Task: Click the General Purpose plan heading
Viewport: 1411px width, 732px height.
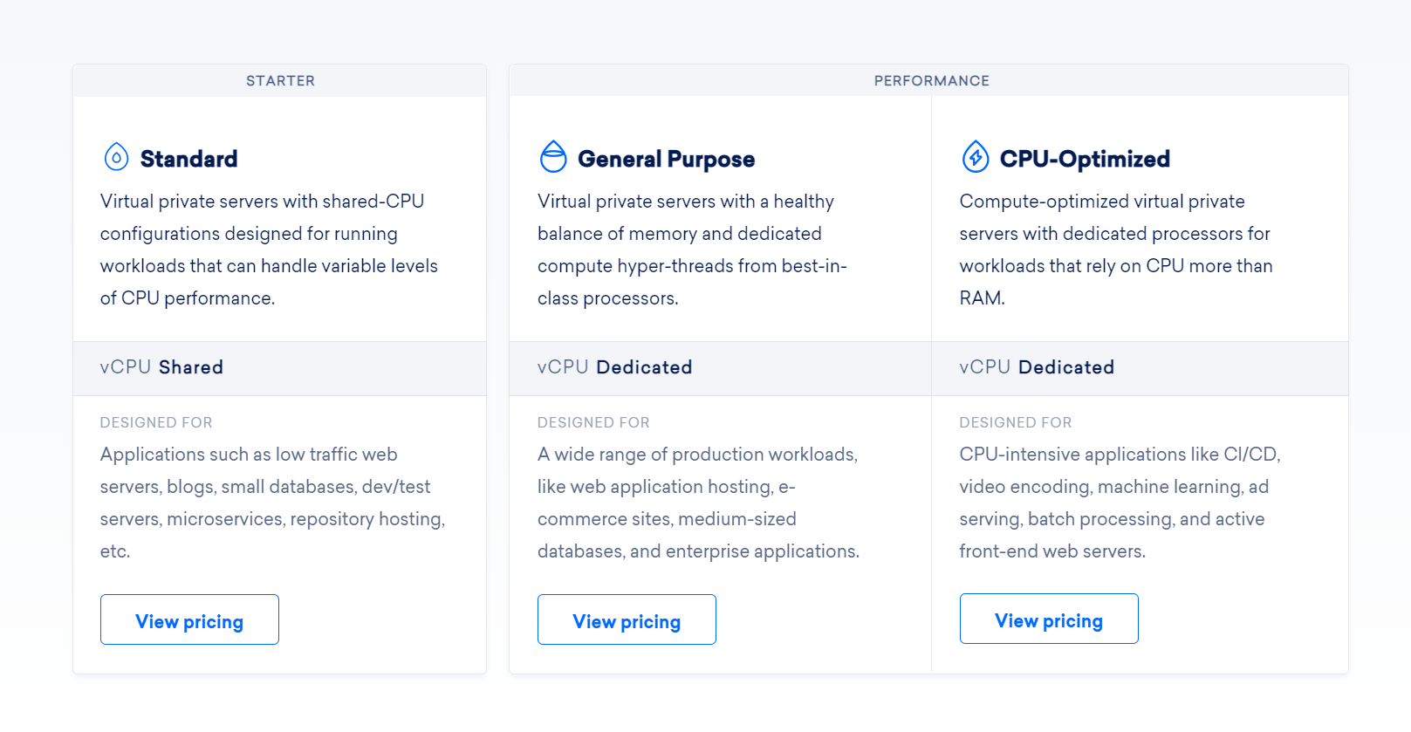Action: 666,159
